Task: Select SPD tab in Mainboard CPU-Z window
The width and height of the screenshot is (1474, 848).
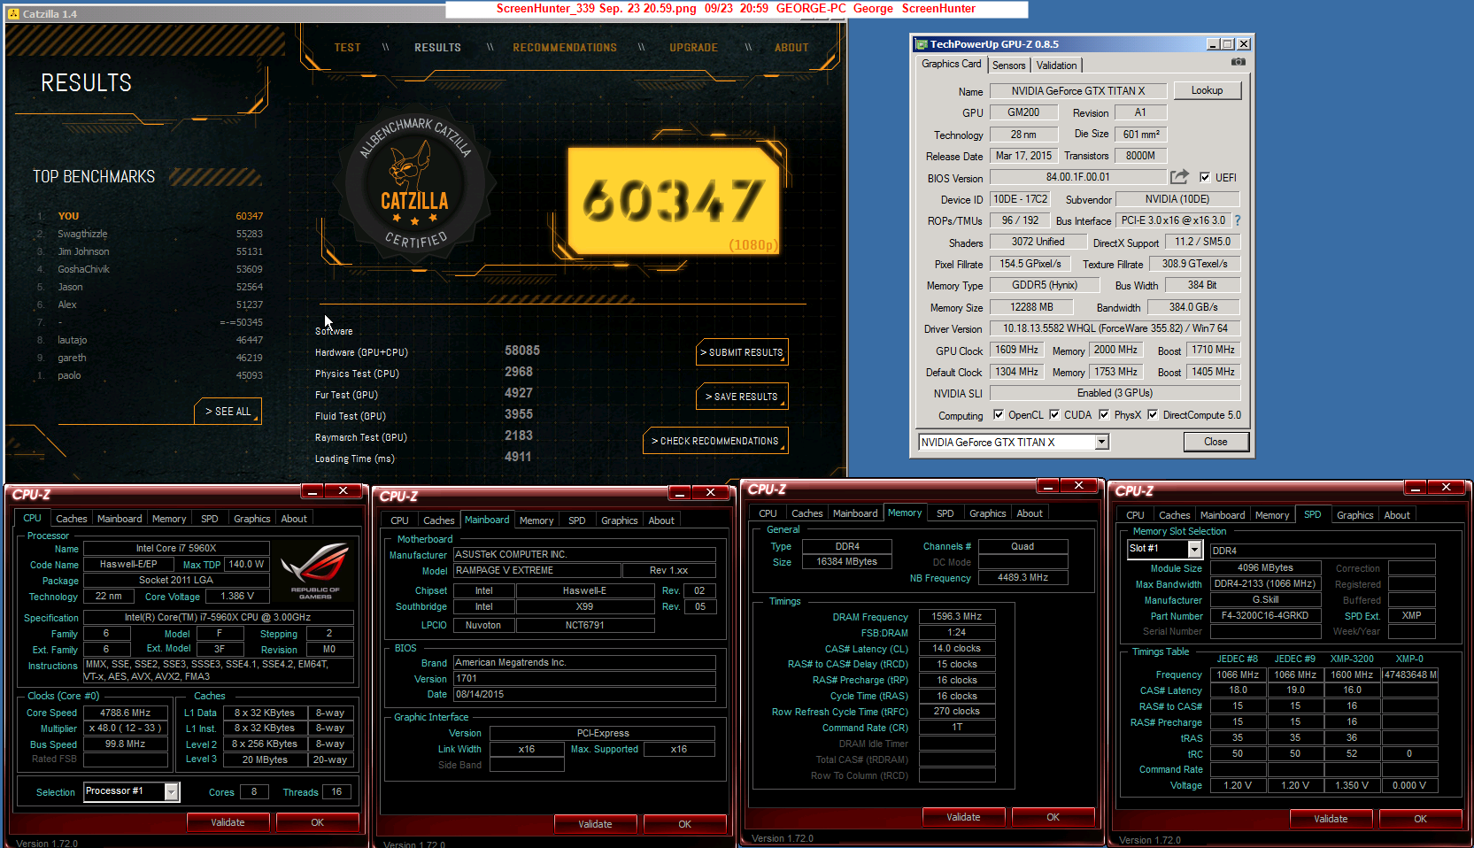Action: (x=577, y=520)
